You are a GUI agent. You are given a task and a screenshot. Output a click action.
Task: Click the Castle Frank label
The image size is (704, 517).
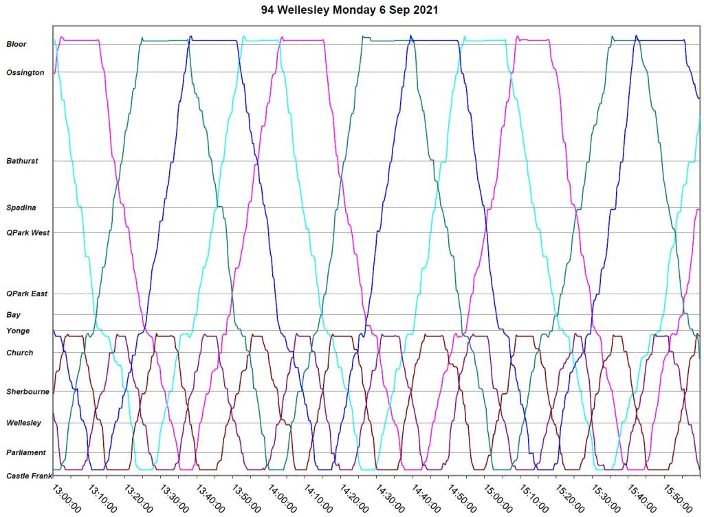click(29, 475)
